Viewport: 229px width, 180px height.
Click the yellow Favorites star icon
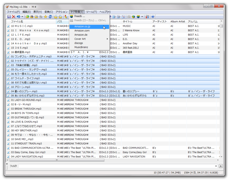(45, 16)
